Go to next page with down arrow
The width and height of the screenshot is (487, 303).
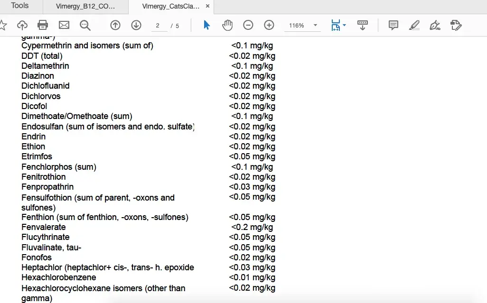pos(136,25)
